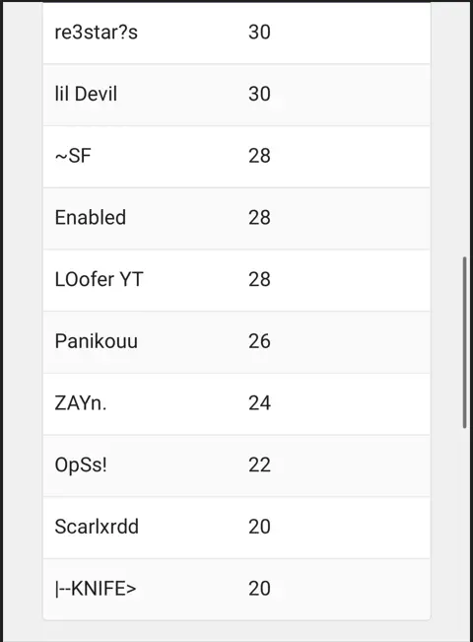This screenshot has height=642, width=473.
Task: Select score 20 in |--KNIFE> row
Action: (x=259, y=589)
